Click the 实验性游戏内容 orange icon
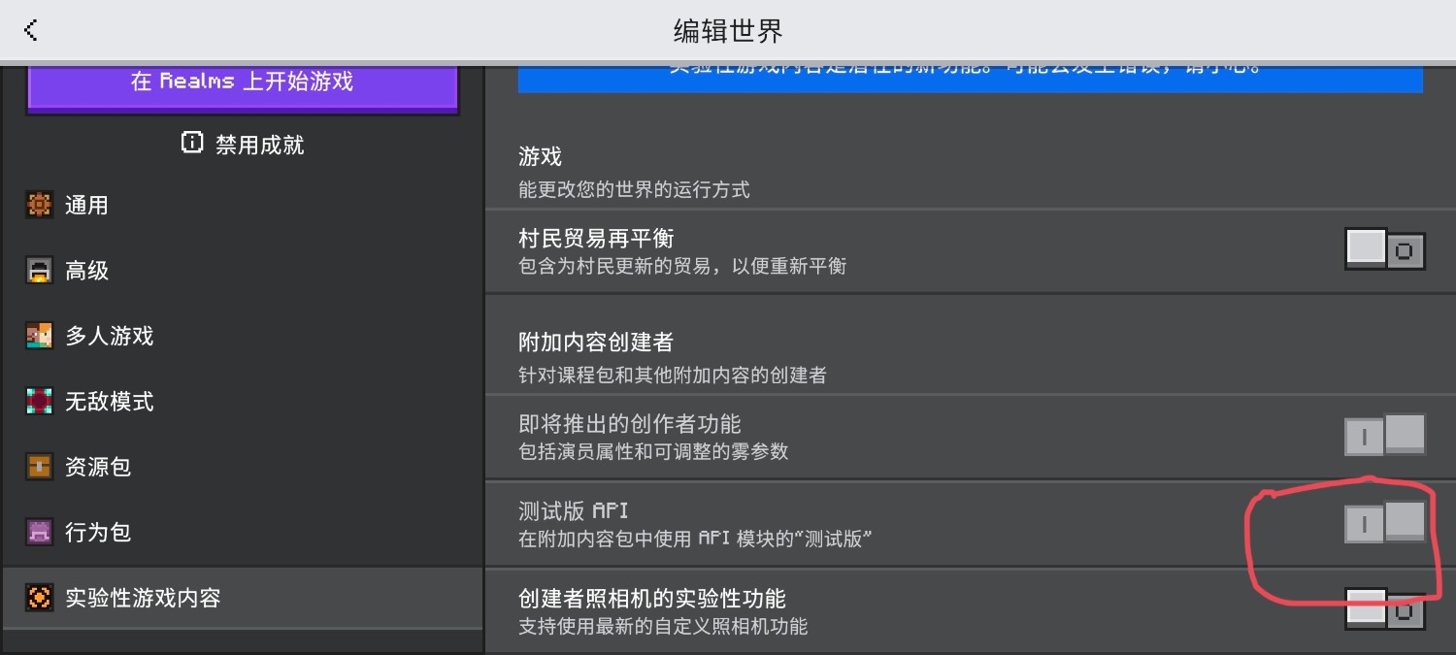Image resolution: width=1456 pixels, height=655 pixels. [39, 598]
